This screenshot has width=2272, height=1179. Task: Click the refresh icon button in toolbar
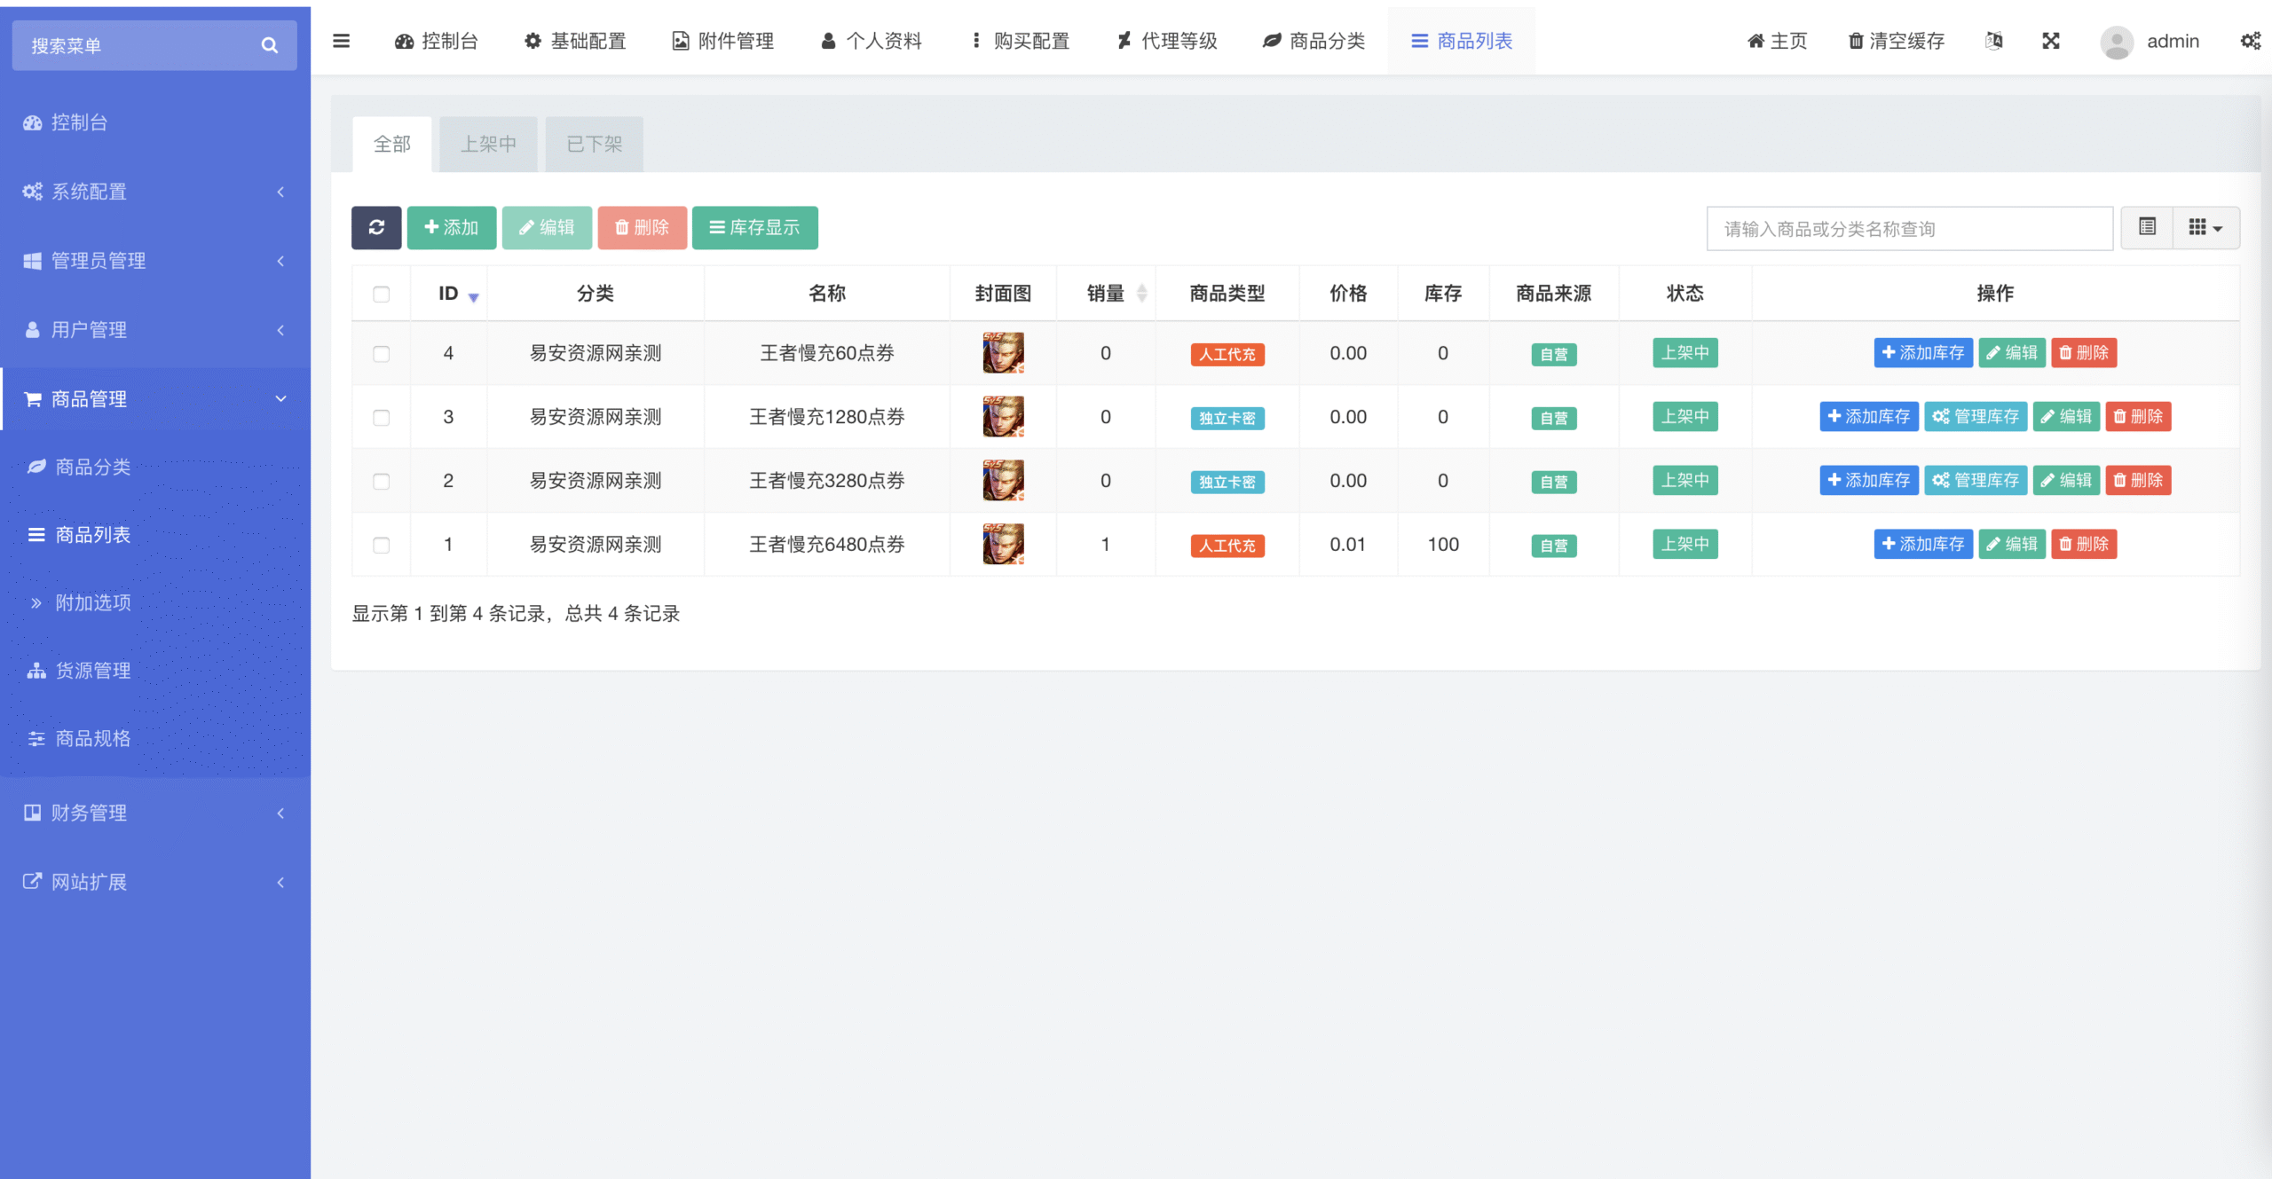tap(376, 228)
